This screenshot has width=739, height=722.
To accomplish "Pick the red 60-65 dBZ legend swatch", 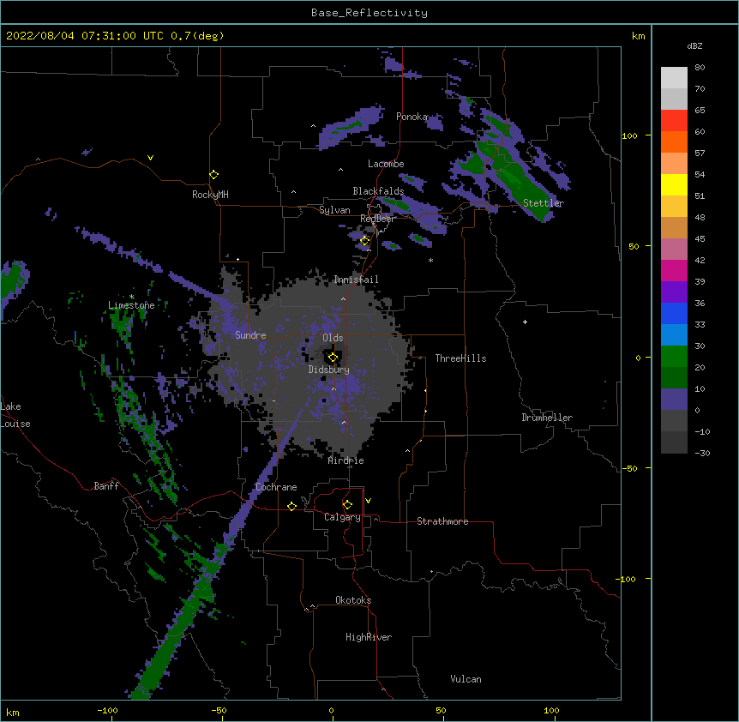I will (x=674, y=121).
